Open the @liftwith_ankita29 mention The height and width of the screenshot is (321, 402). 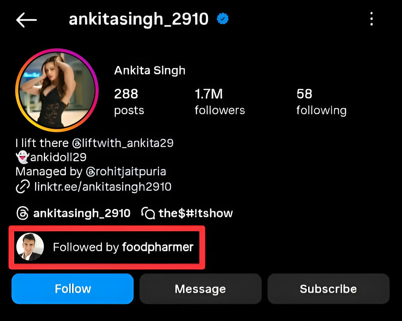tap(123, 143)
